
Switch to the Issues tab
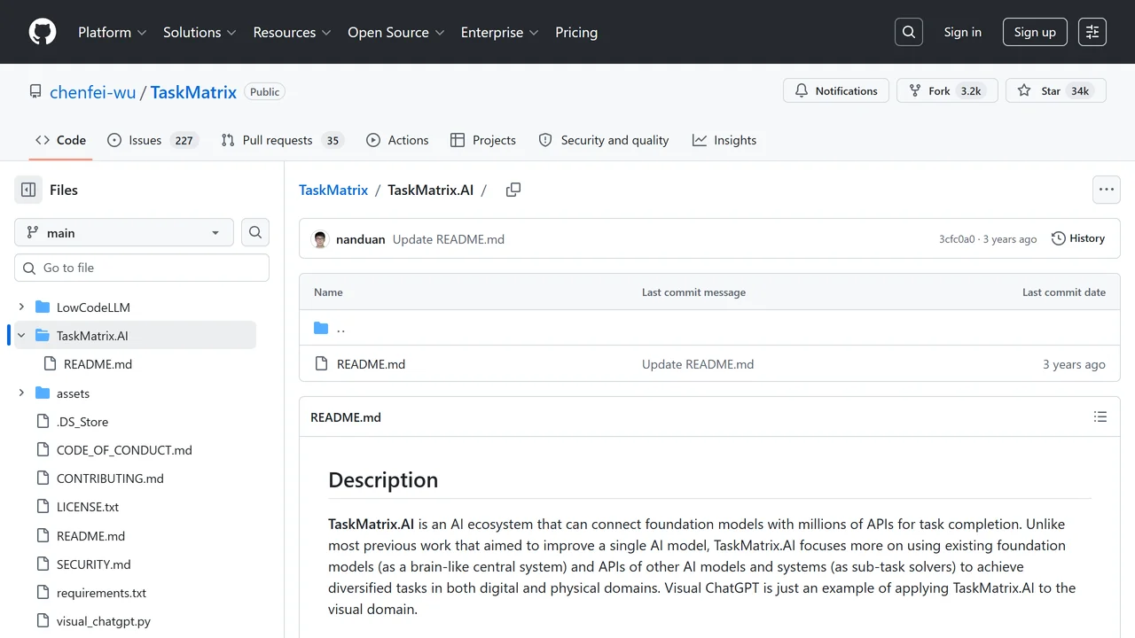[152, 140]
